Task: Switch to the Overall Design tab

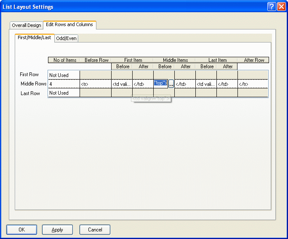Action: pyautogui.click(x=27, y=25)
